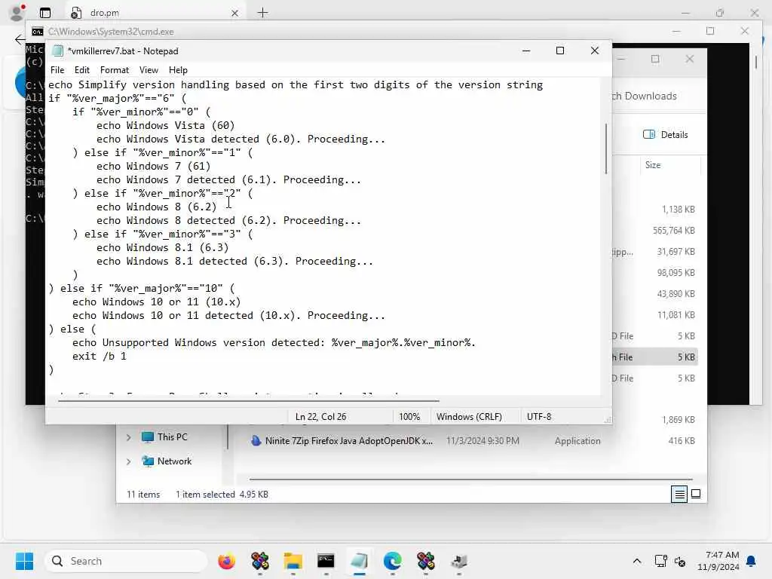
Task: Click the Notepad title bar icon
Action: pos(57,51)
